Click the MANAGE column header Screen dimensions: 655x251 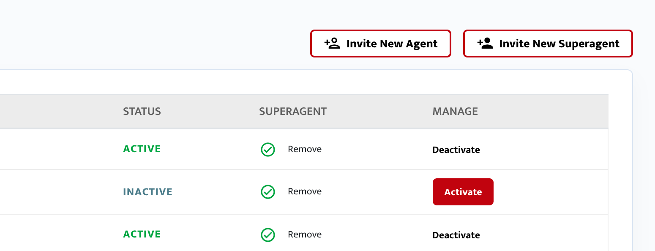tap(455, 112)
